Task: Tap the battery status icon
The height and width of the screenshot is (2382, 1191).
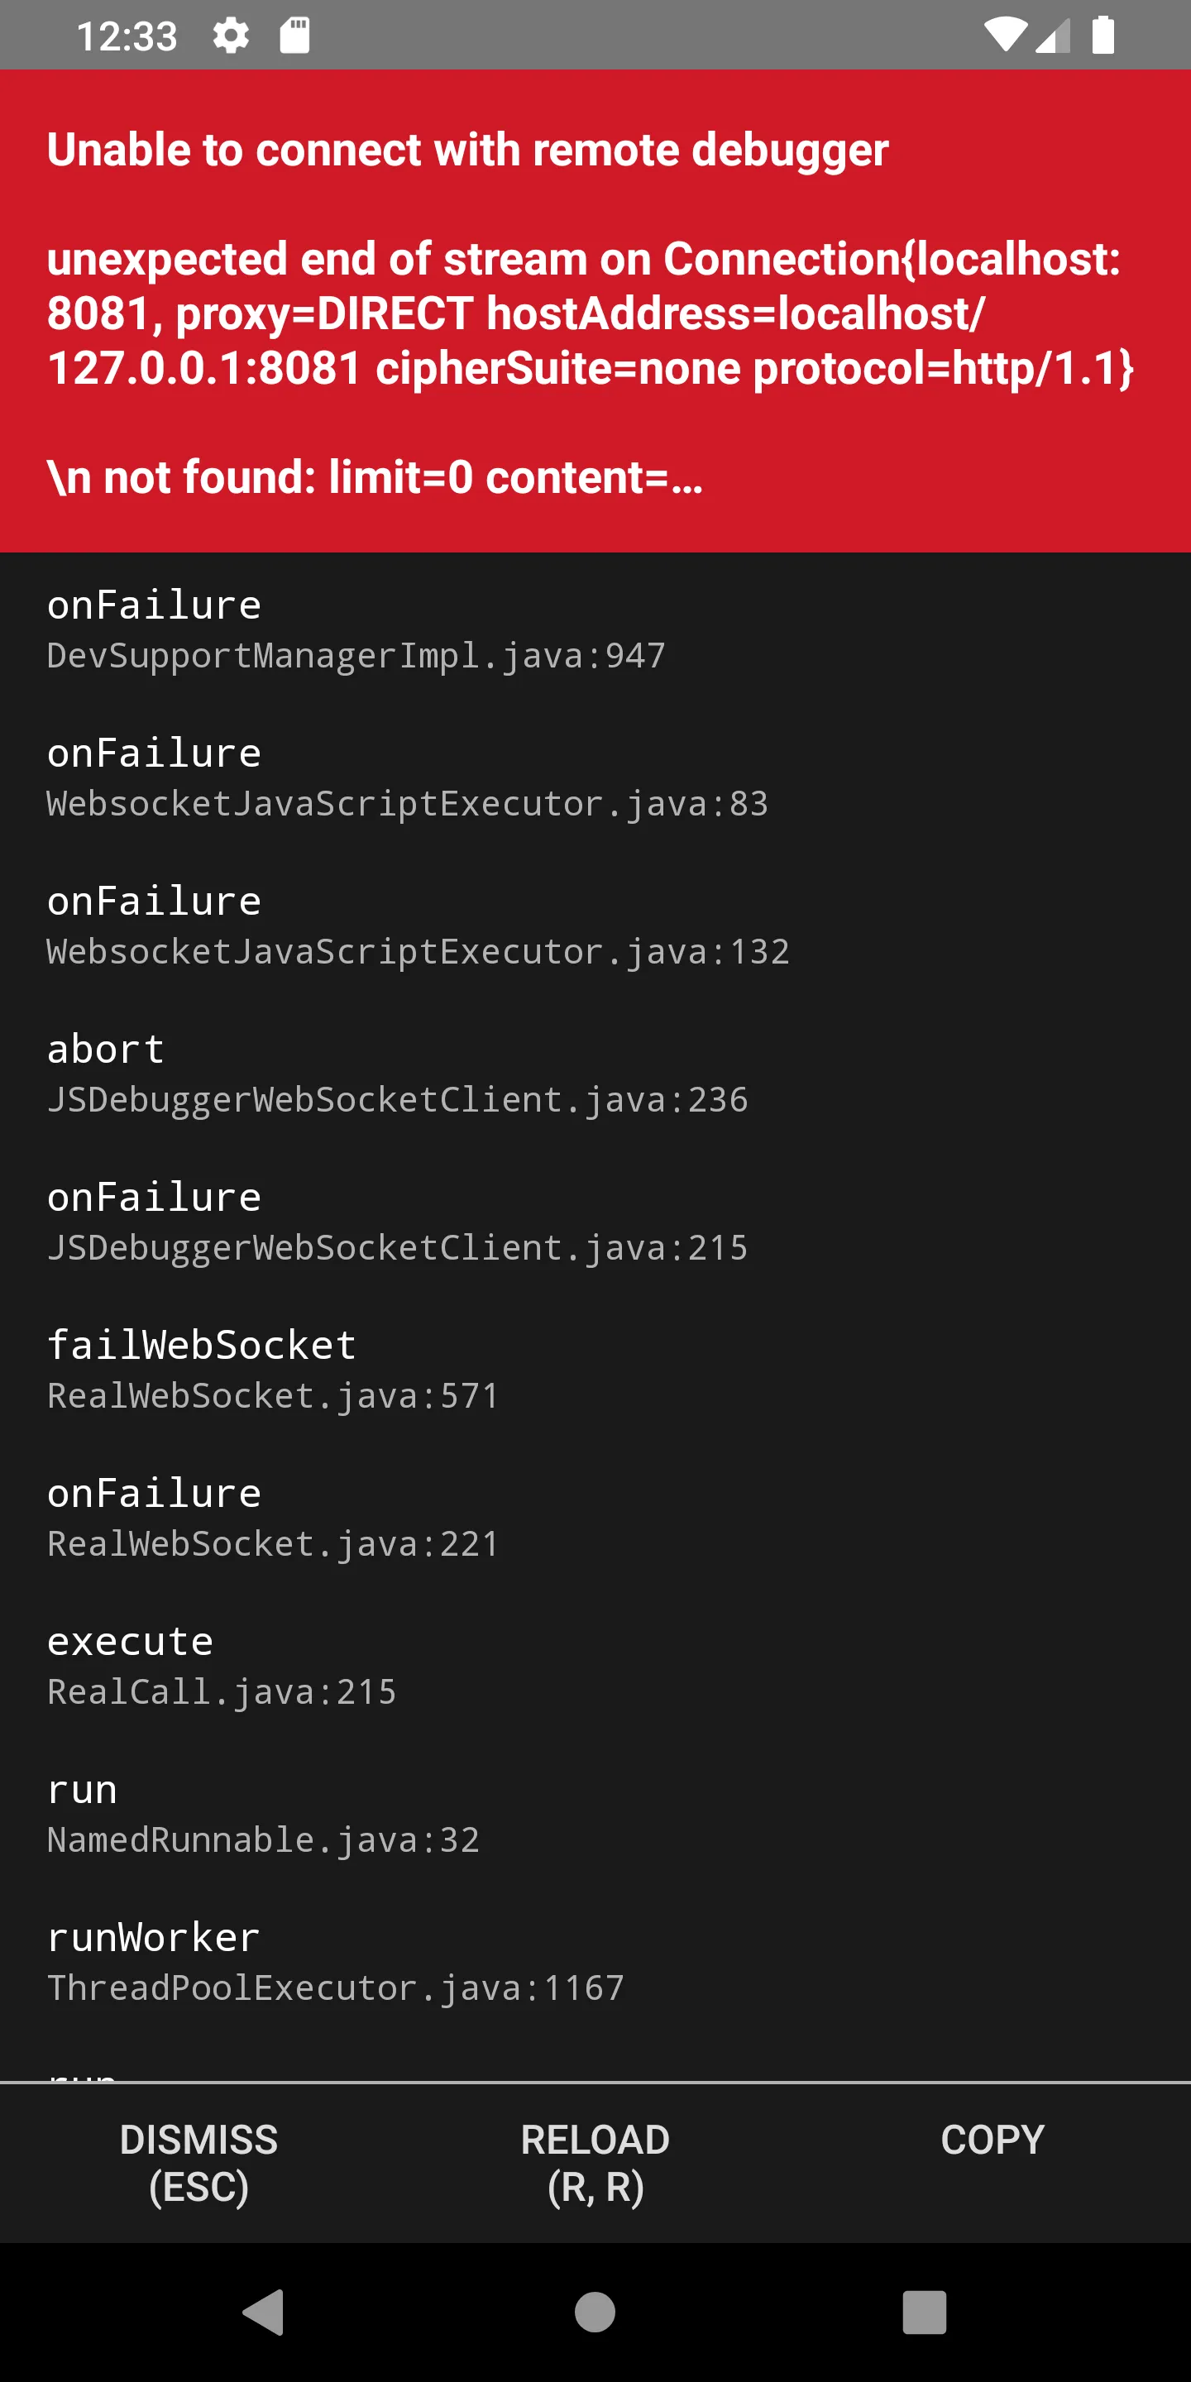Action: point(1103,36)
